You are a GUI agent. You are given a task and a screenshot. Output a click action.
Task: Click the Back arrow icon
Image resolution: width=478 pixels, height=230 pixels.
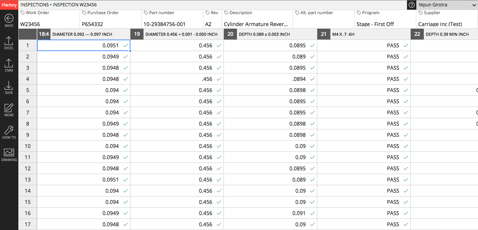[x=9, y=19]
